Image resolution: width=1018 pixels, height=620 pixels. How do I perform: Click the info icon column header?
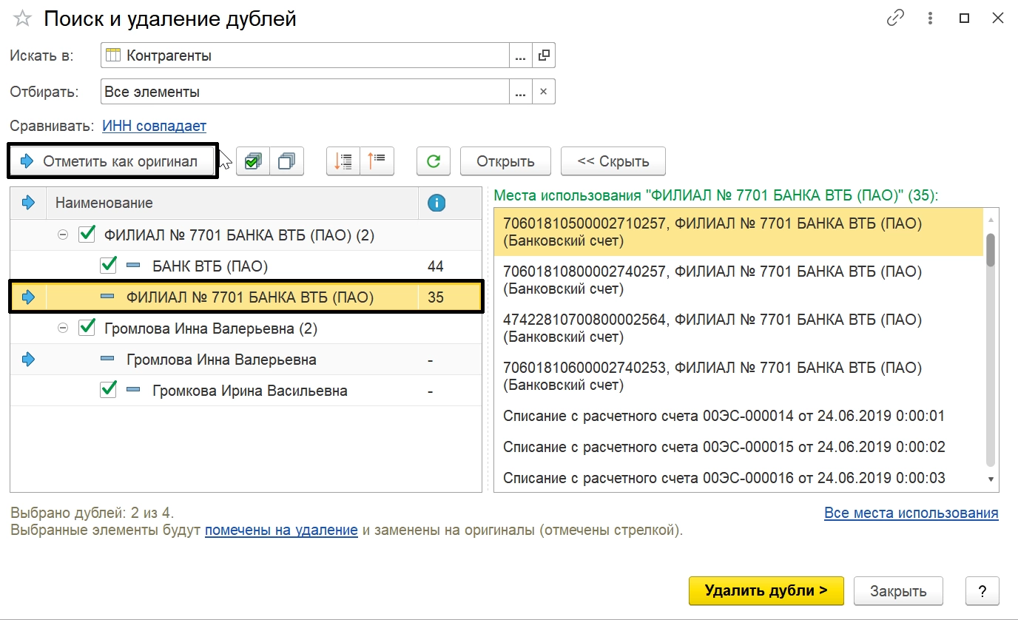[436, 203]
